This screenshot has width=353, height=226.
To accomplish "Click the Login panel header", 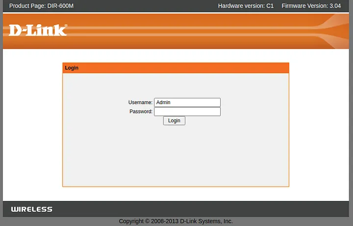I will (176, 68).
